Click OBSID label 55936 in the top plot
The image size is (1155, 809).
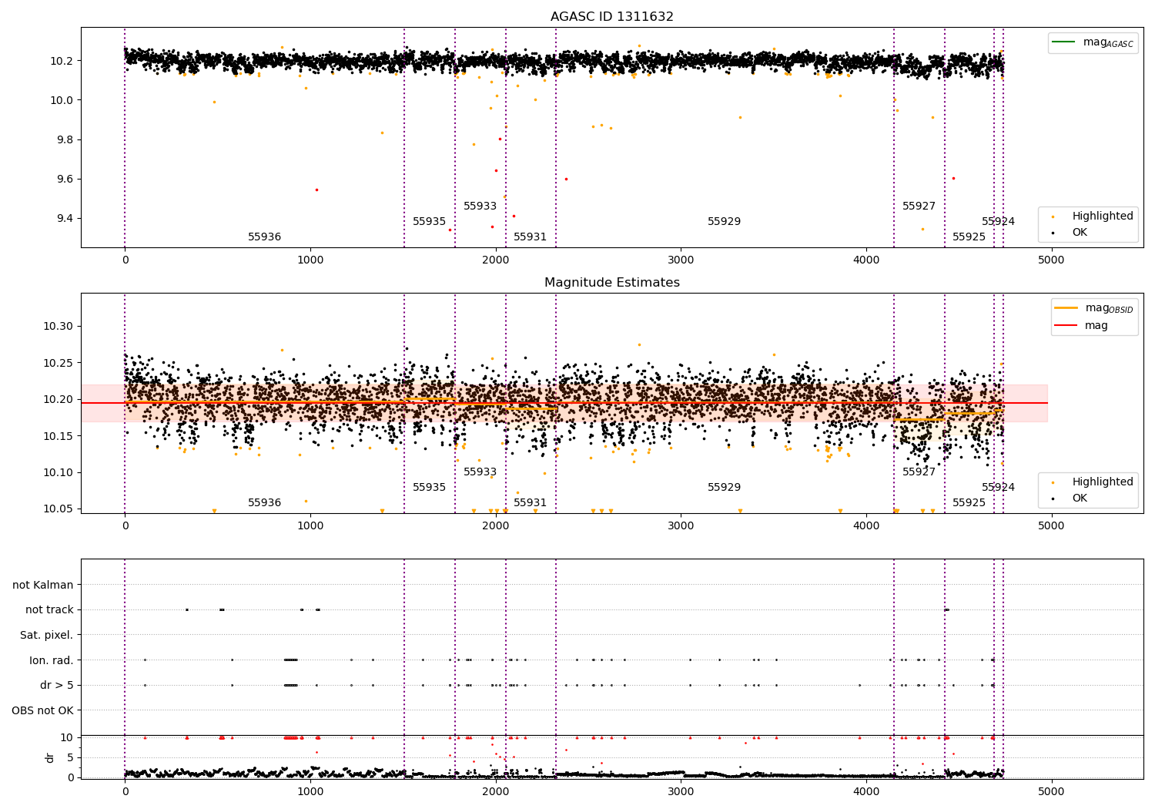264,237
